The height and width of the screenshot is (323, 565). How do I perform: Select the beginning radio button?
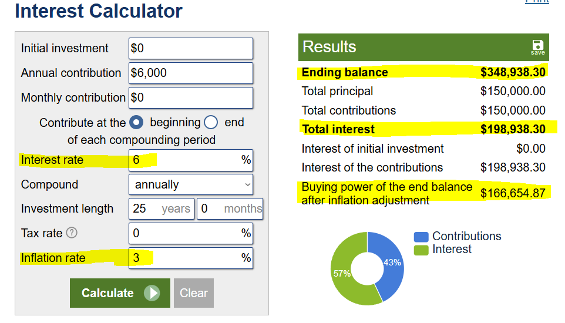(x=136, y=122)
